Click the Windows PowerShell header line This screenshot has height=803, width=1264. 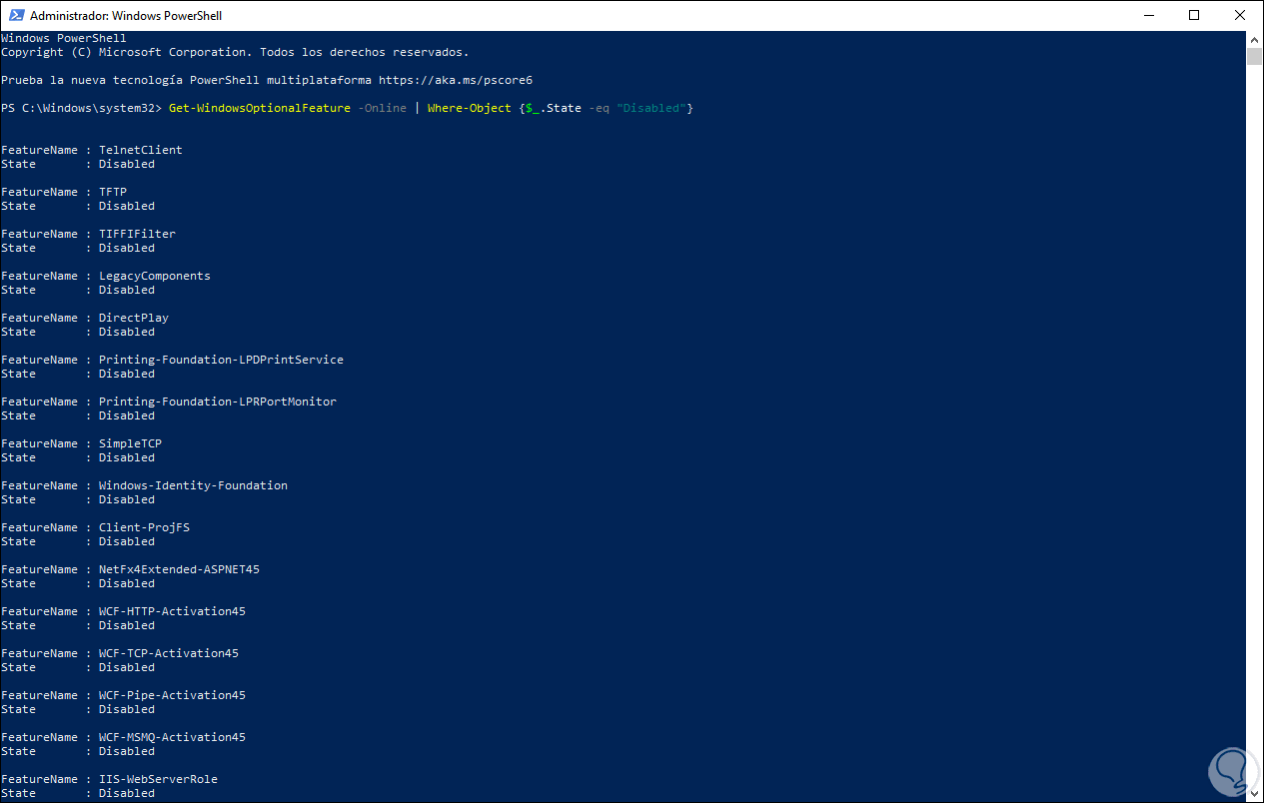64,38
